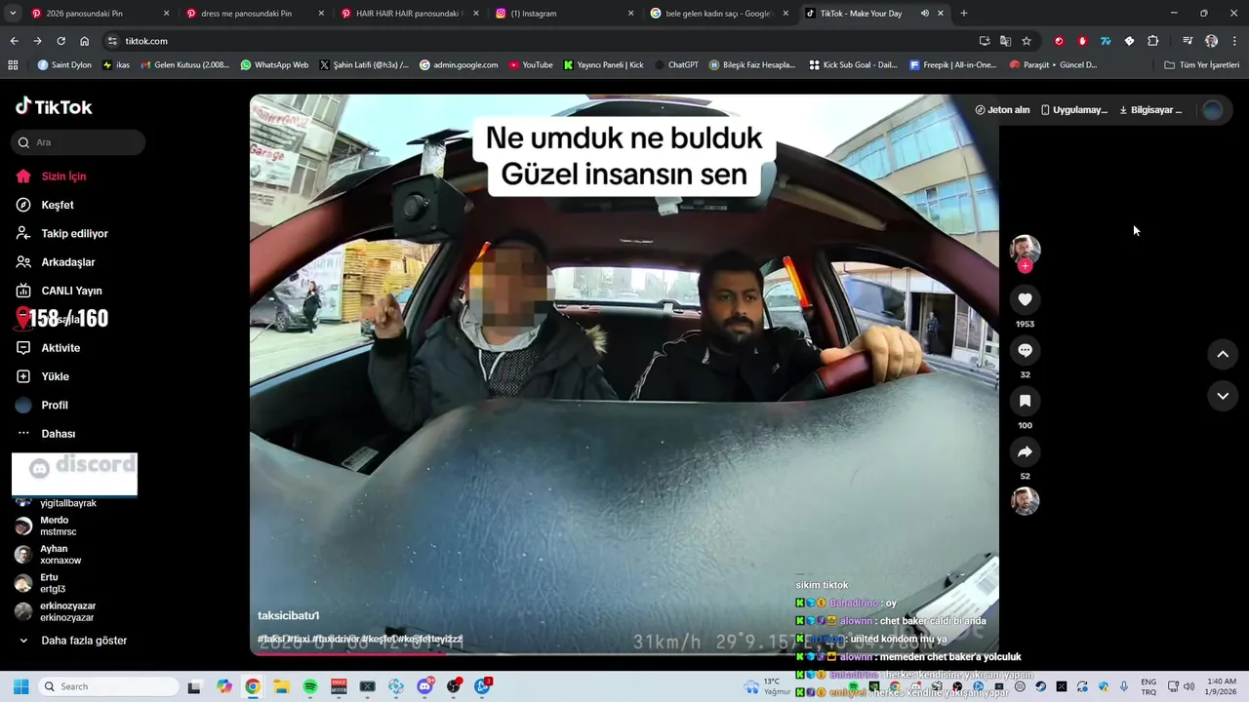The image size is (1249, 702).
Task: Go to previous video up arrow
Action: [x=1223, y=355]
